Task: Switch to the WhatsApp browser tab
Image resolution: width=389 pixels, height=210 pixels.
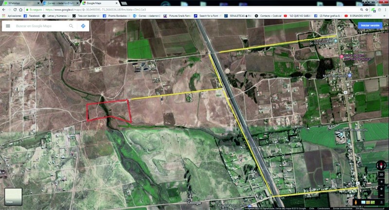Action: coord(18,3)
